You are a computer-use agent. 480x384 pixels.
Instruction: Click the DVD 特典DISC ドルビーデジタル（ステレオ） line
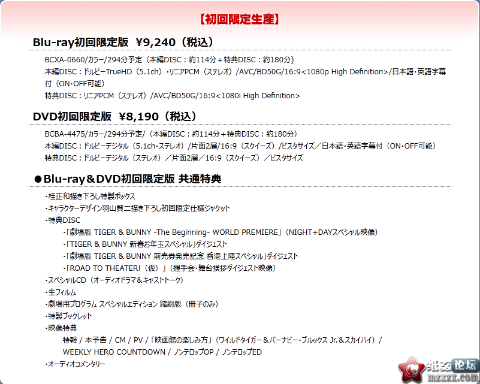pyautogui.click(x=174, y=158)
